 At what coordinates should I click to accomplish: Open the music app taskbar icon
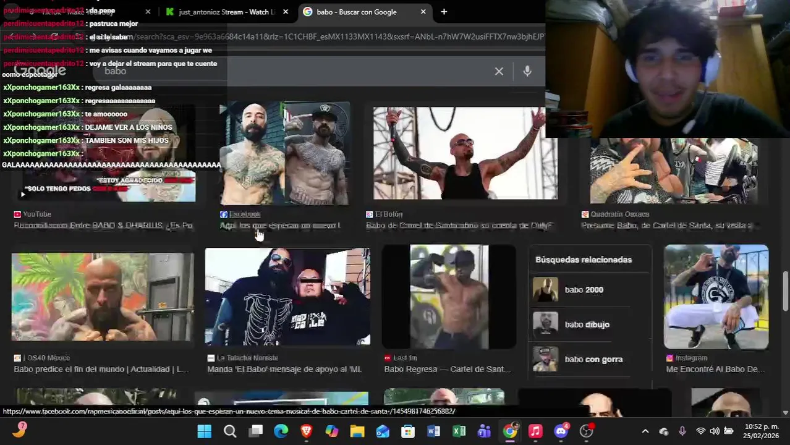535,431
